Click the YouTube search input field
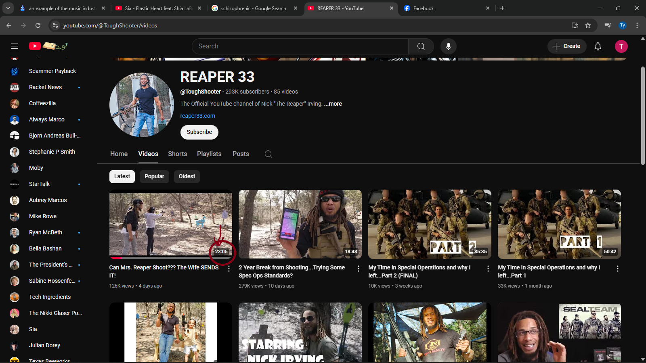 point(300,46)
